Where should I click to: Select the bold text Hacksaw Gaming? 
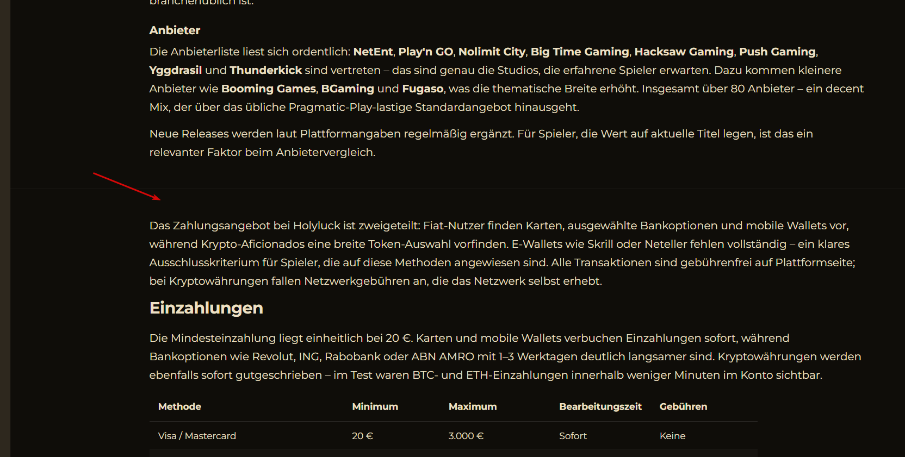684,52
